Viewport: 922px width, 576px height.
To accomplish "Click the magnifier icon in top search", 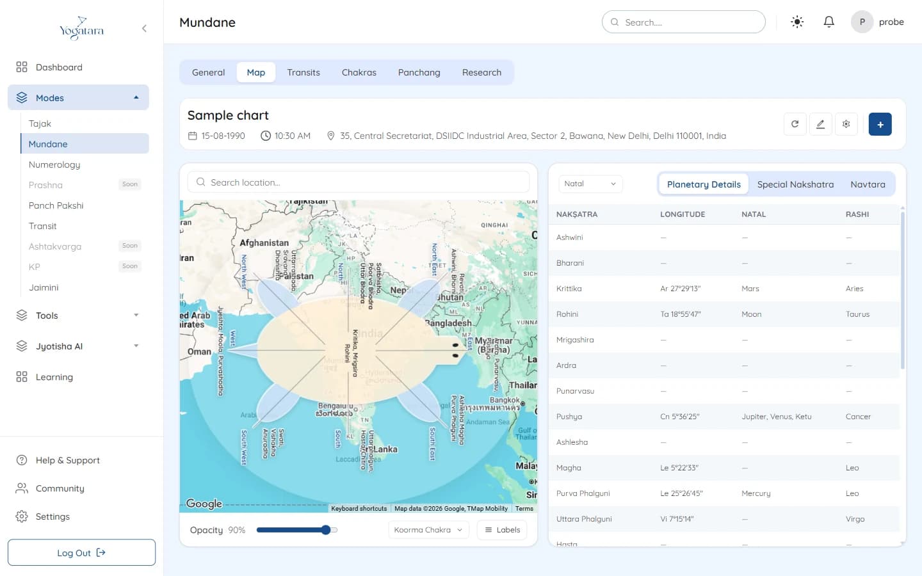I will 615,22.
